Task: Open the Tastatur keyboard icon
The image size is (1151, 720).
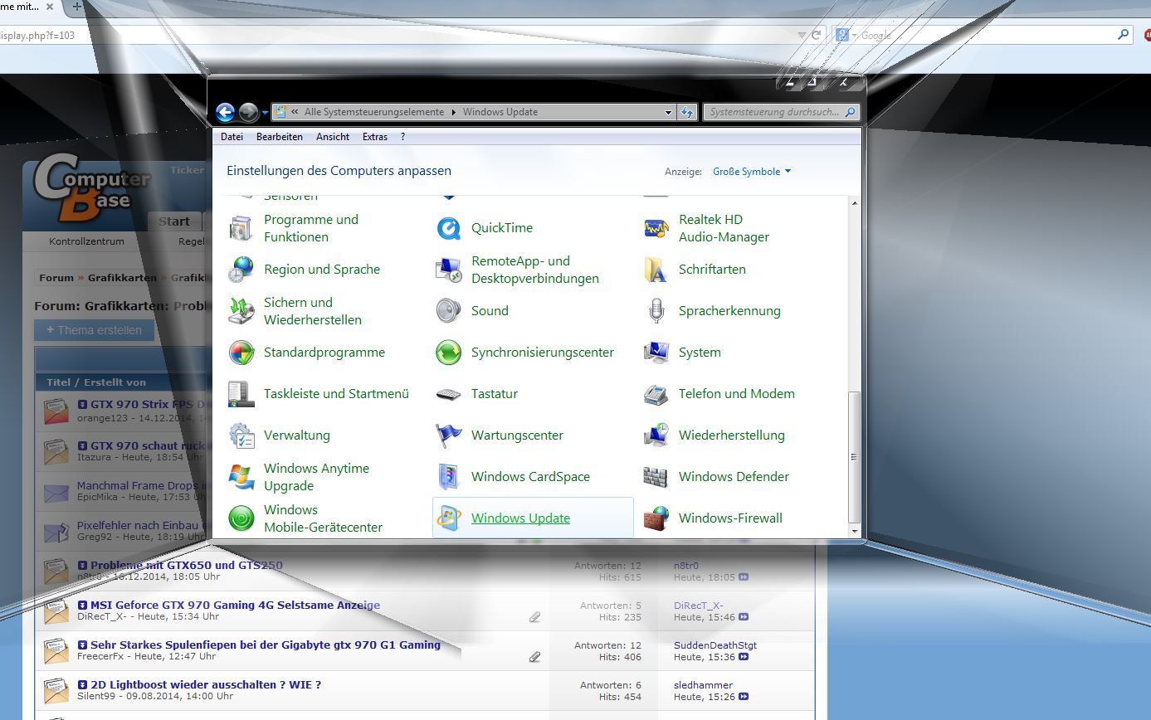Action: coord(449,394)
